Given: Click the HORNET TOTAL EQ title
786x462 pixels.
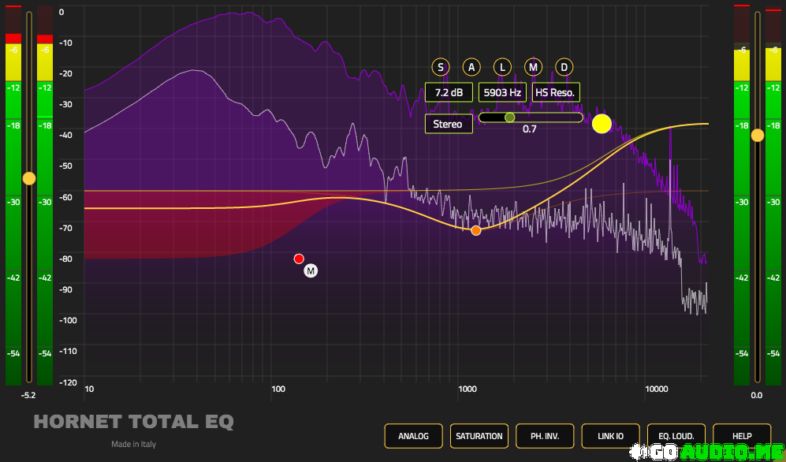Looking at the screenshot, I should (x=134, y=422).
